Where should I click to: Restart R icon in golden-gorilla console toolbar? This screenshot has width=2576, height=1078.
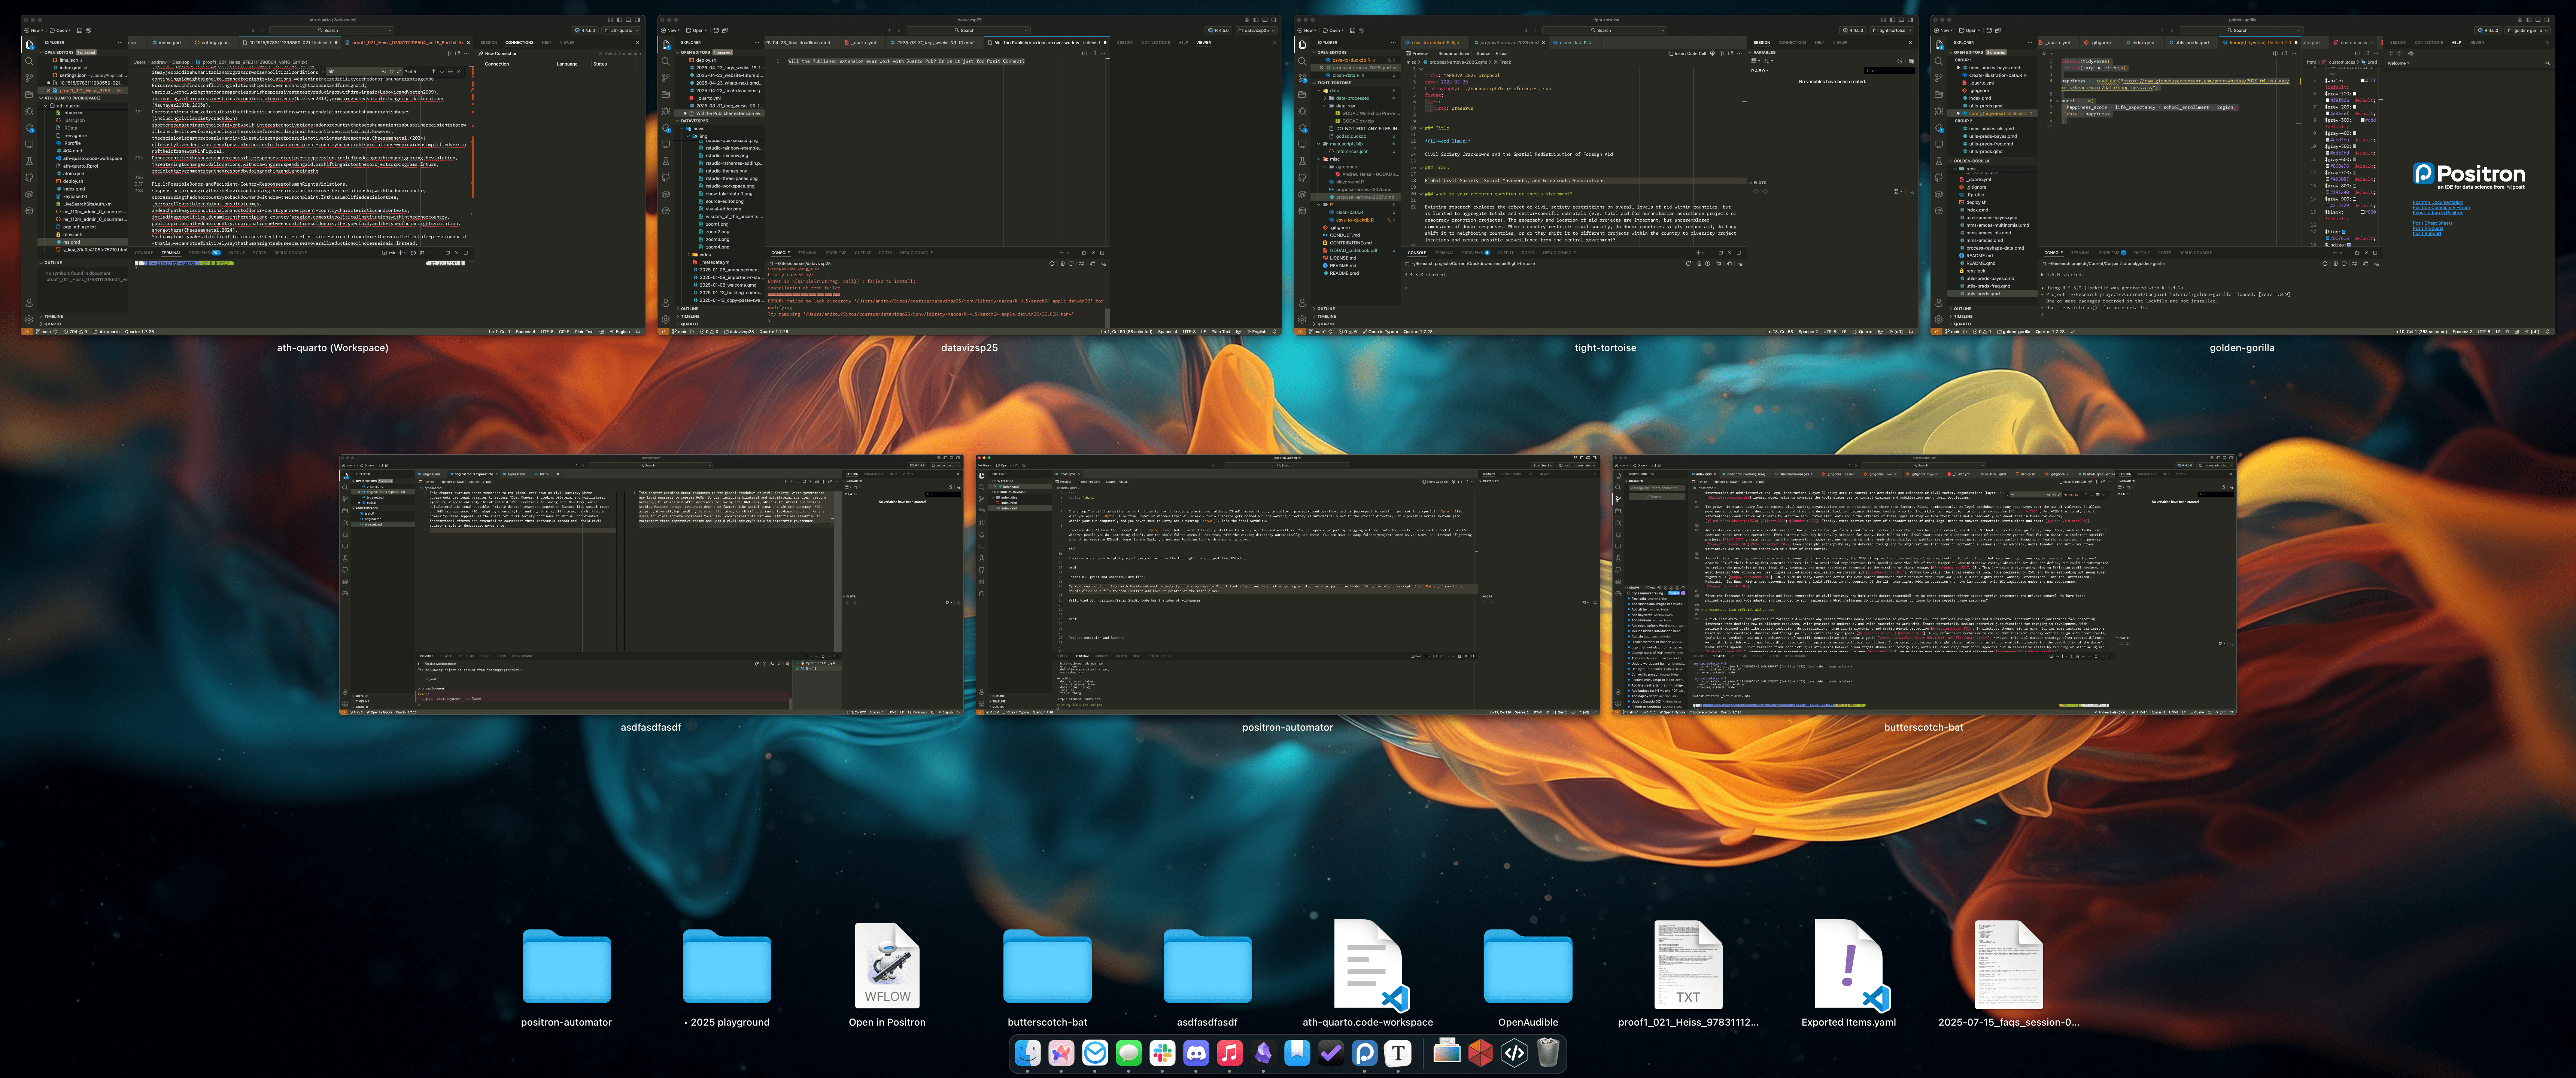(2325, 264)
